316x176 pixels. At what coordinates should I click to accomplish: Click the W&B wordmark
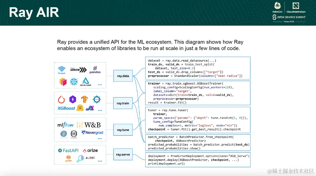(92, 125)
